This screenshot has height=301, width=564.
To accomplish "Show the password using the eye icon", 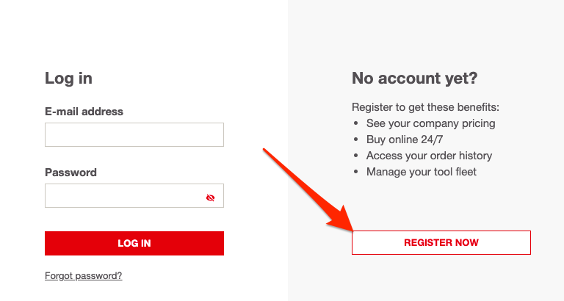I will coord(211,197).
